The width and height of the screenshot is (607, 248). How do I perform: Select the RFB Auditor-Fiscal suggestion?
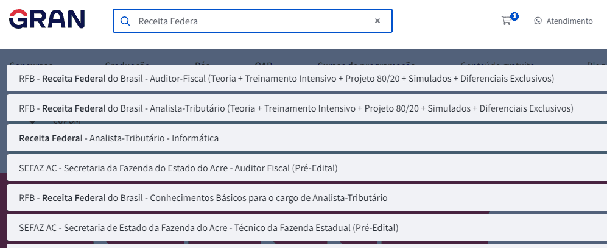(307, 78)
